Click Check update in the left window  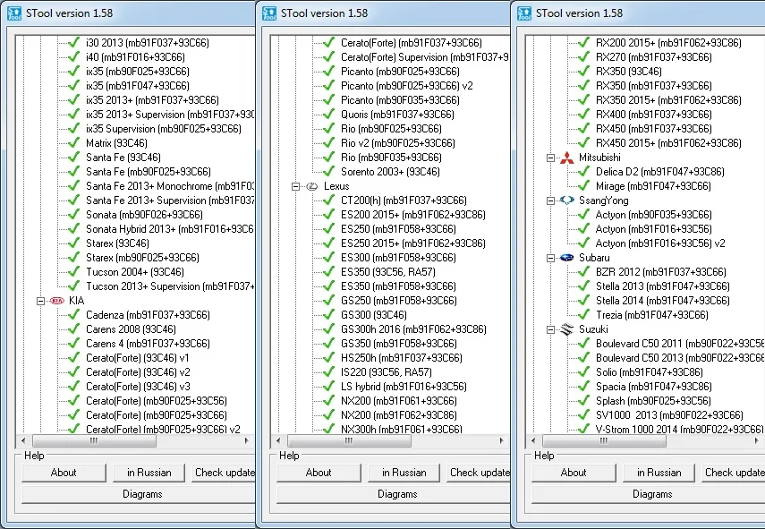coord(224,473)
